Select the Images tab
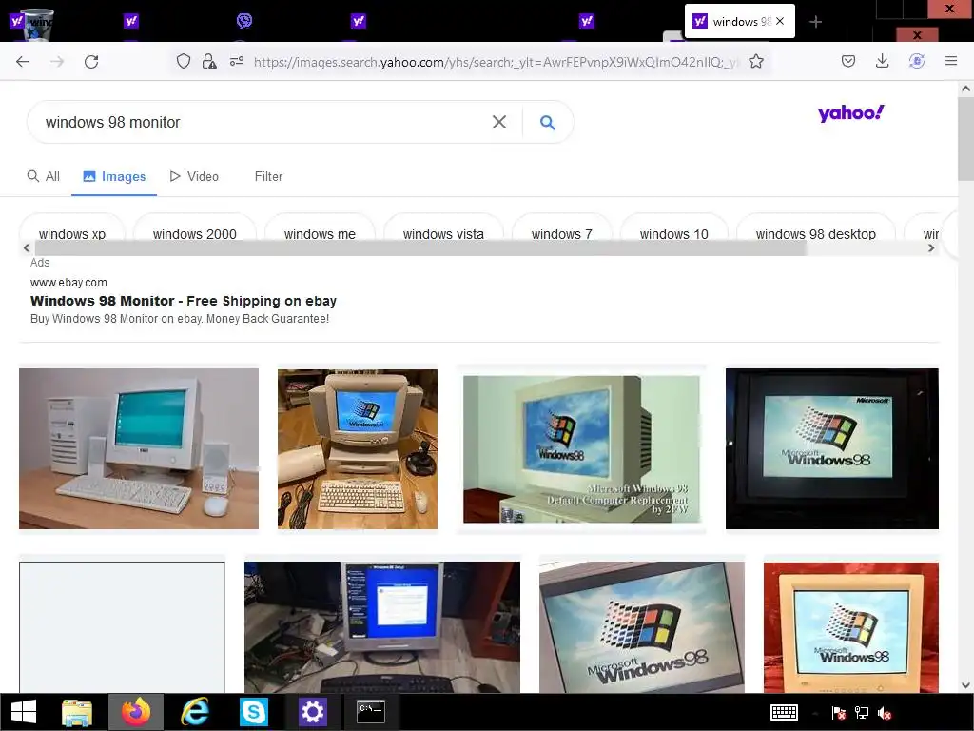The image size is (974, 731). click(114, 176)
